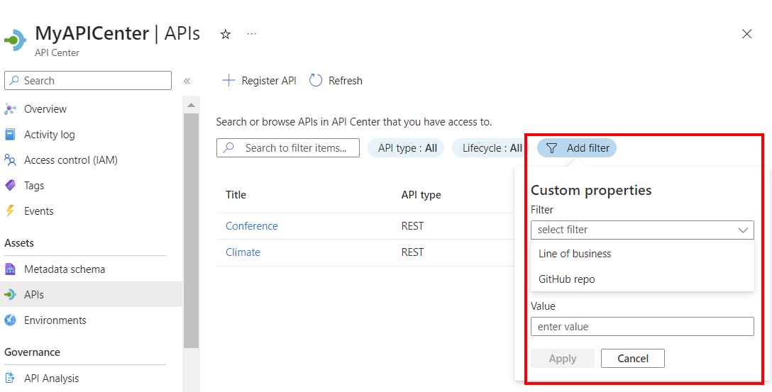Open the Activity log page
Image resolution: width=772 pixels, height=392 pixels.
[49, 135]
